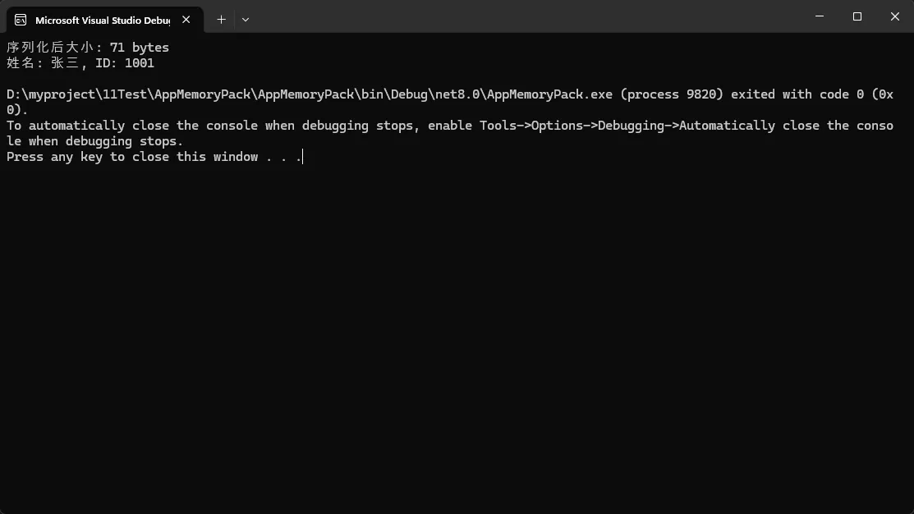914x514 pixels.
Task: Click the console icon in the tab
Action: pos(21,20)
